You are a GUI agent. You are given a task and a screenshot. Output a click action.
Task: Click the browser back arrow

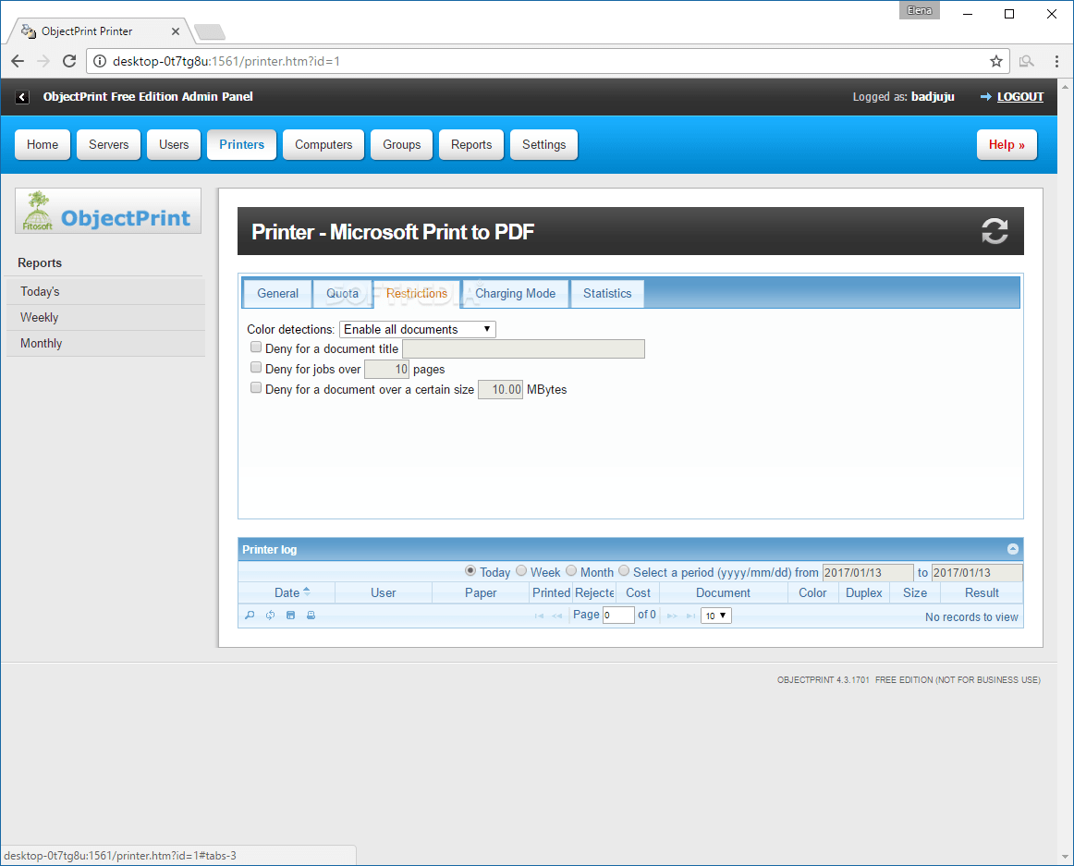pos(18,61)
